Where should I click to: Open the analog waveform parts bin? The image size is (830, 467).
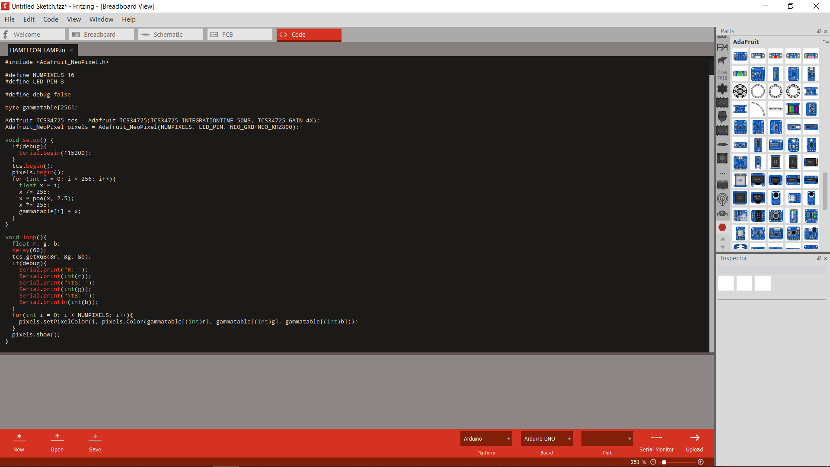(722, 103)
